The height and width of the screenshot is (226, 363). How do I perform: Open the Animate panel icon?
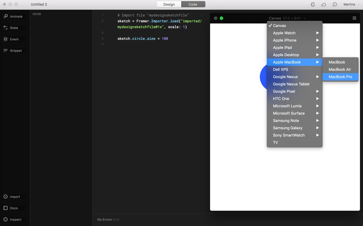pos(6,16)
